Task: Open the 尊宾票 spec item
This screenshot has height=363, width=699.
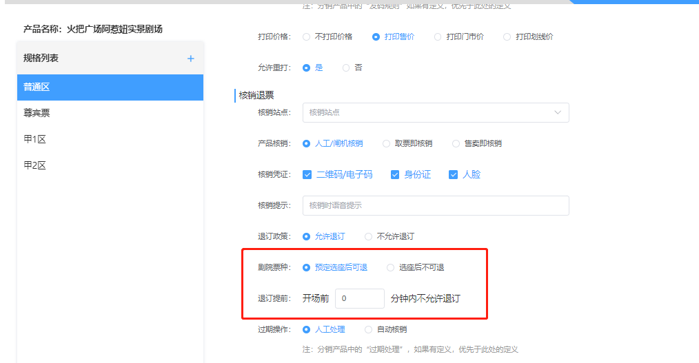Action: (110, 113)
